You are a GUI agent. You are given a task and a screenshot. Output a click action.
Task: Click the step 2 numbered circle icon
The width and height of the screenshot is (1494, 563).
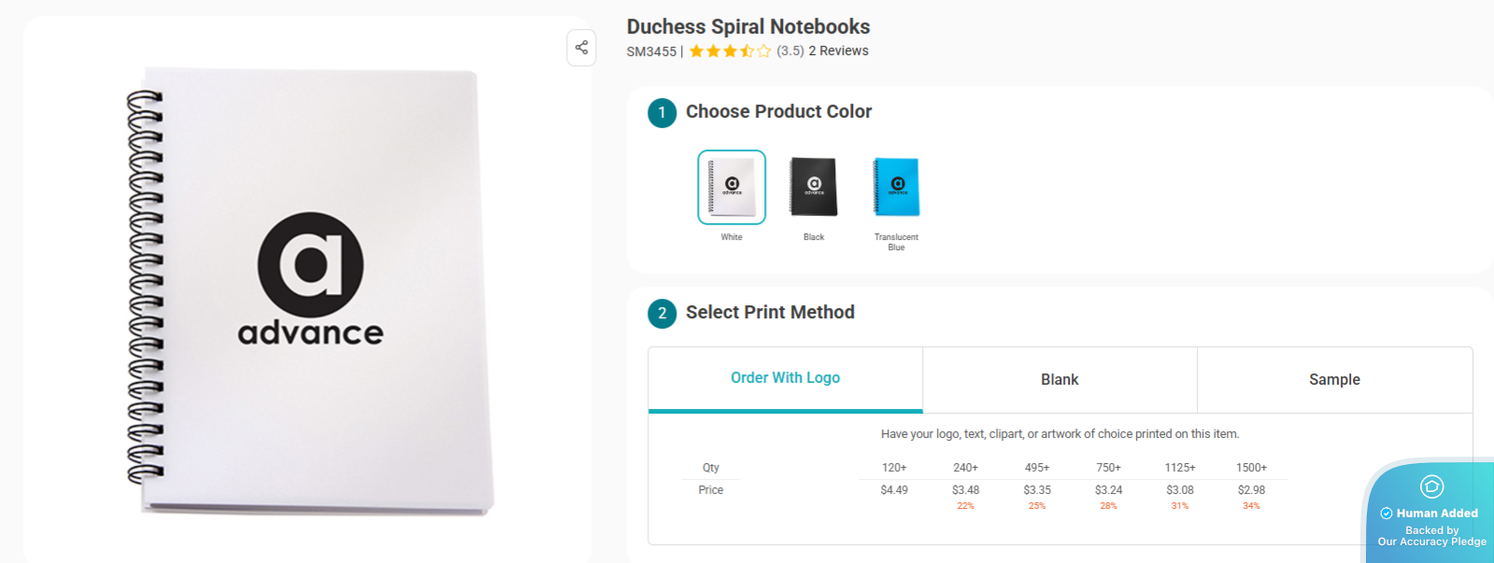click(x=662, y=314)
